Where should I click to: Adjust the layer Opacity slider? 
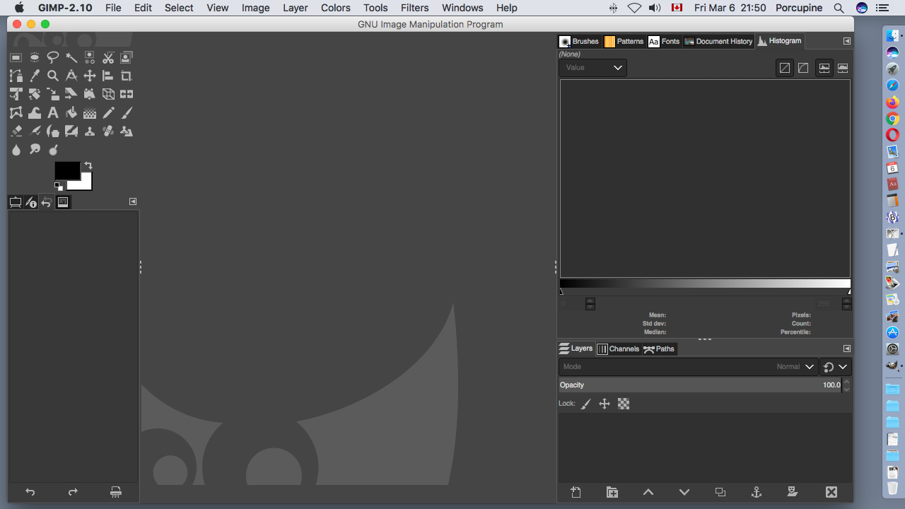coord(700,385)
